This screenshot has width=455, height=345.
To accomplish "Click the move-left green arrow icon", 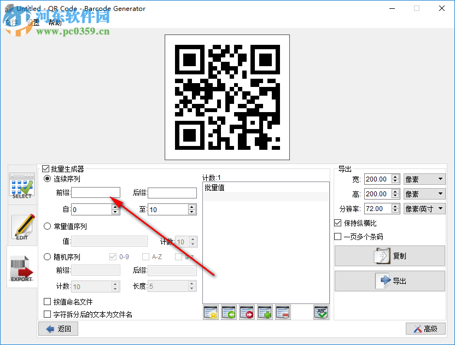I will (x=229, y=312).
